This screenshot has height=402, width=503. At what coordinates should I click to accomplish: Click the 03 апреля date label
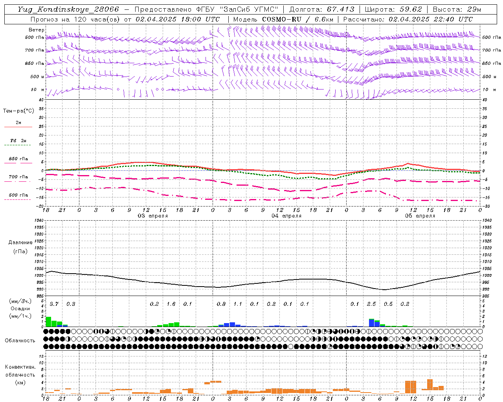pos(152,216)
